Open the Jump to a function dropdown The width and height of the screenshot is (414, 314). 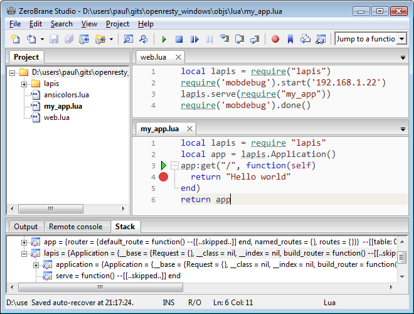401,39
